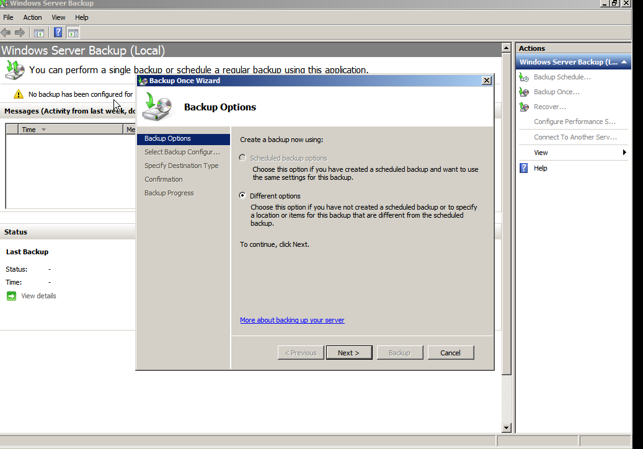
Task: Click the Backup Schedule clock icon
Action: (x=524, y=77)
